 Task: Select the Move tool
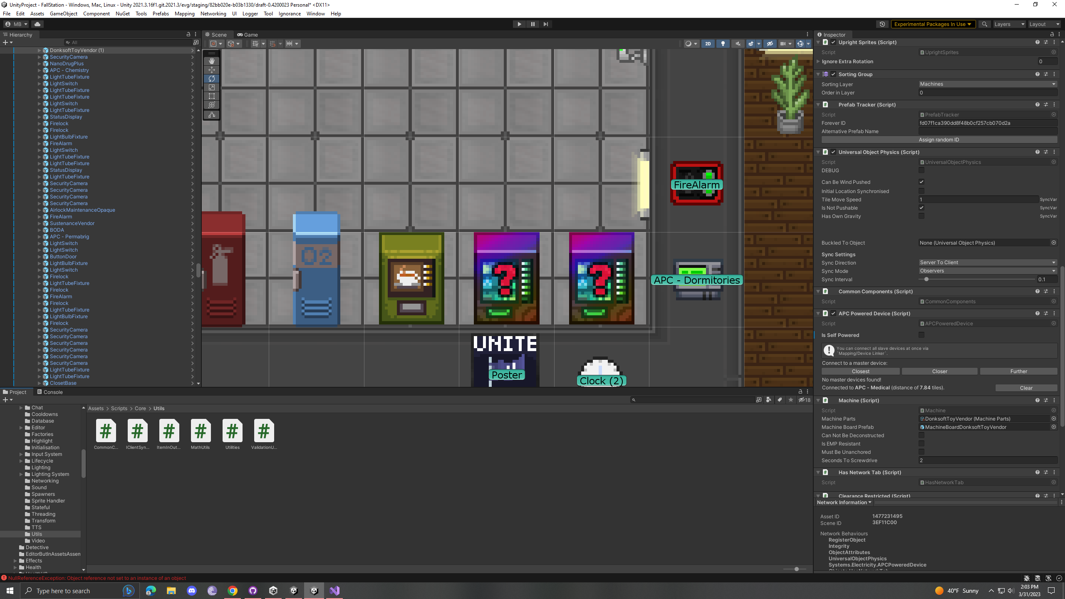click(212, 69)
